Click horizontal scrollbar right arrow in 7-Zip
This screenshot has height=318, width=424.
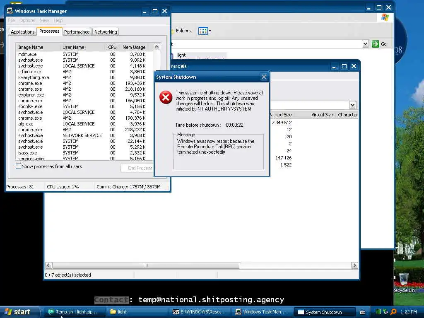pos(354,265)
